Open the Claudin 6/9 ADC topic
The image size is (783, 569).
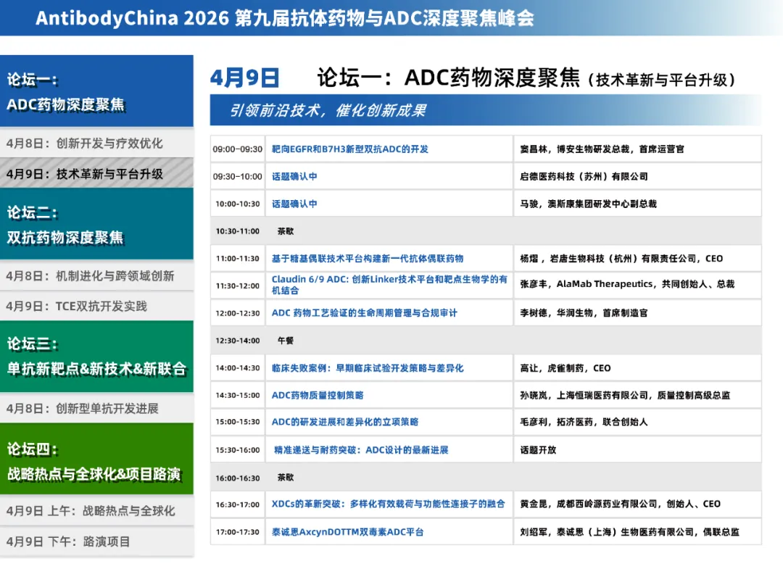click(x=389, y=284)
